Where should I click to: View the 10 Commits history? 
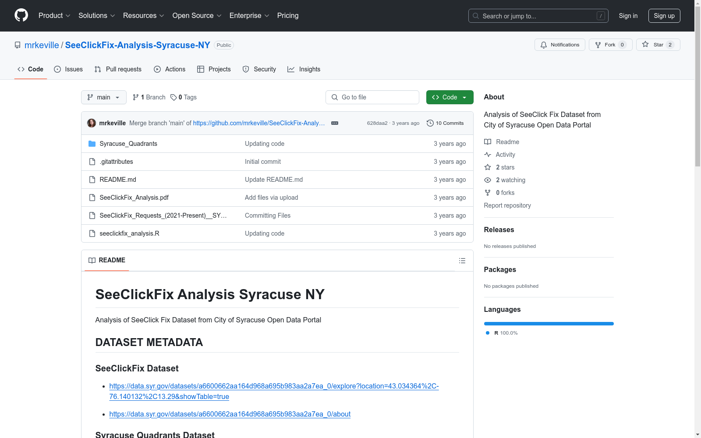[x=445, y=123]
